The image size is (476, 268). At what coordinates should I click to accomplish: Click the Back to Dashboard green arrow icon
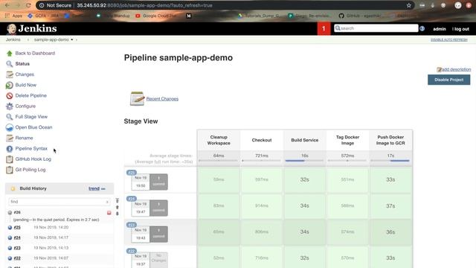(x=10, y=54)
